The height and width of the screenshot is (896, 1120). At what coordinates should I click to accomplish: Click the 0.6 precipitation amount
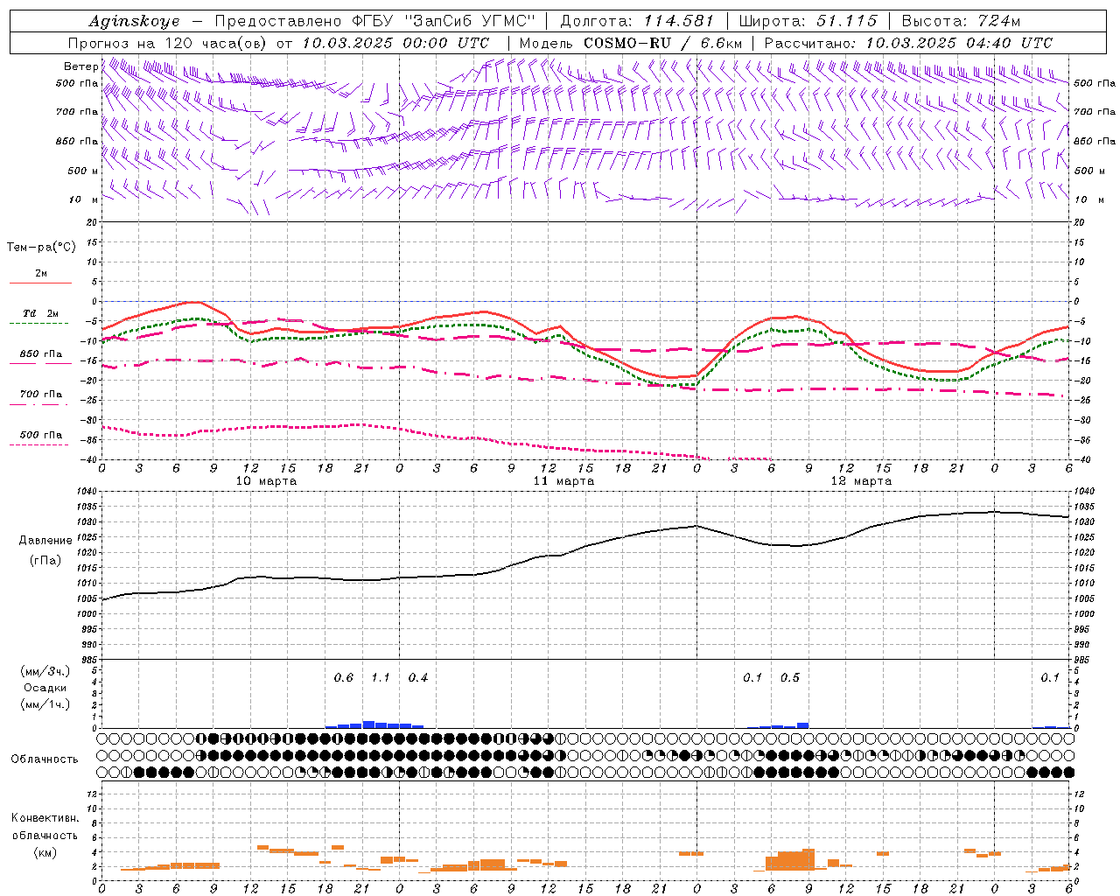tap(344, 678)
